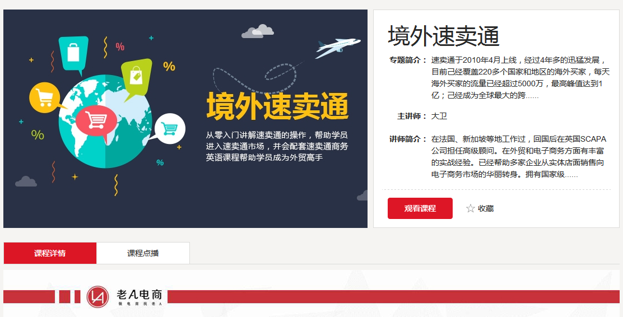
Task: Click the 老A电商 brand name text
Action: point(140,295)
